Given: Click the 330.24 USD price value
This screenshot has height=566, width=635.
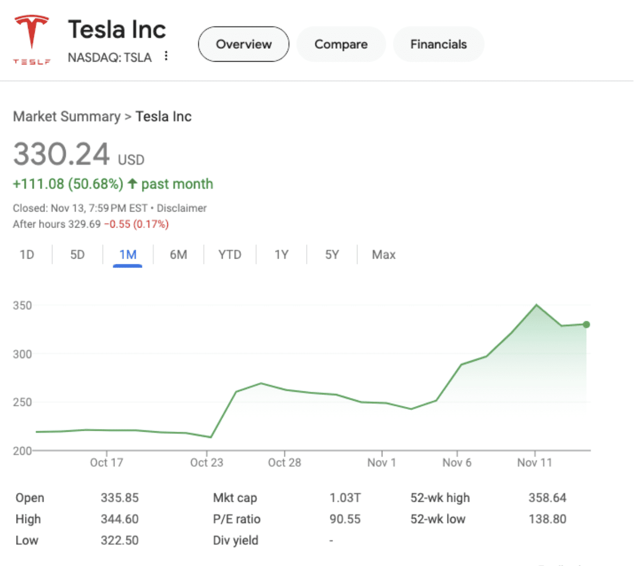Looking at the screenshot, I should [61, 154].
